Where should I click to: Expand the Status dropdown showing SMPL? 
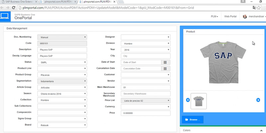click(62, 62)
